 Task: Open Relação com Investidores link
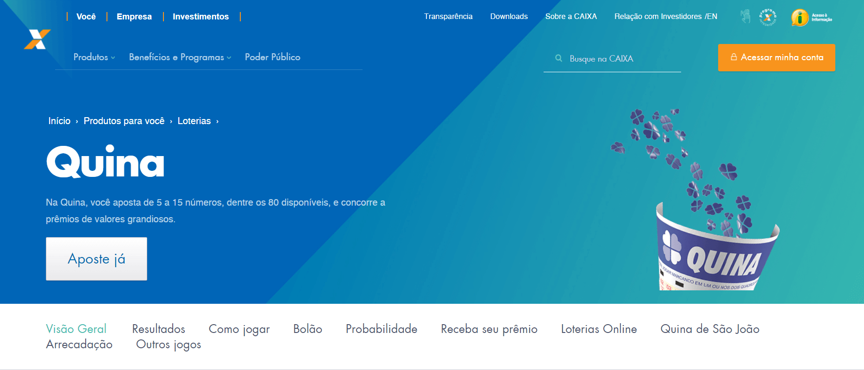(658, 17)
